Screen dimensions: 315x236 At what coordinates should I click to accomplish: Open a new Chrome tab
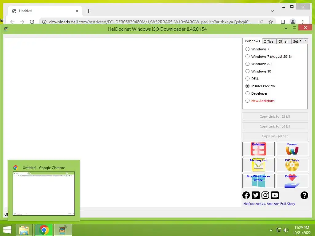tap(89, 11)
